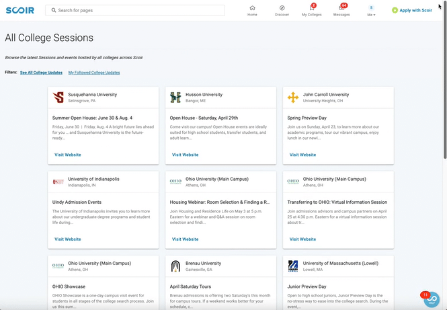This screenshot has height=310, width=447.
Task: Click the Discover nav label
Action: 282,15
